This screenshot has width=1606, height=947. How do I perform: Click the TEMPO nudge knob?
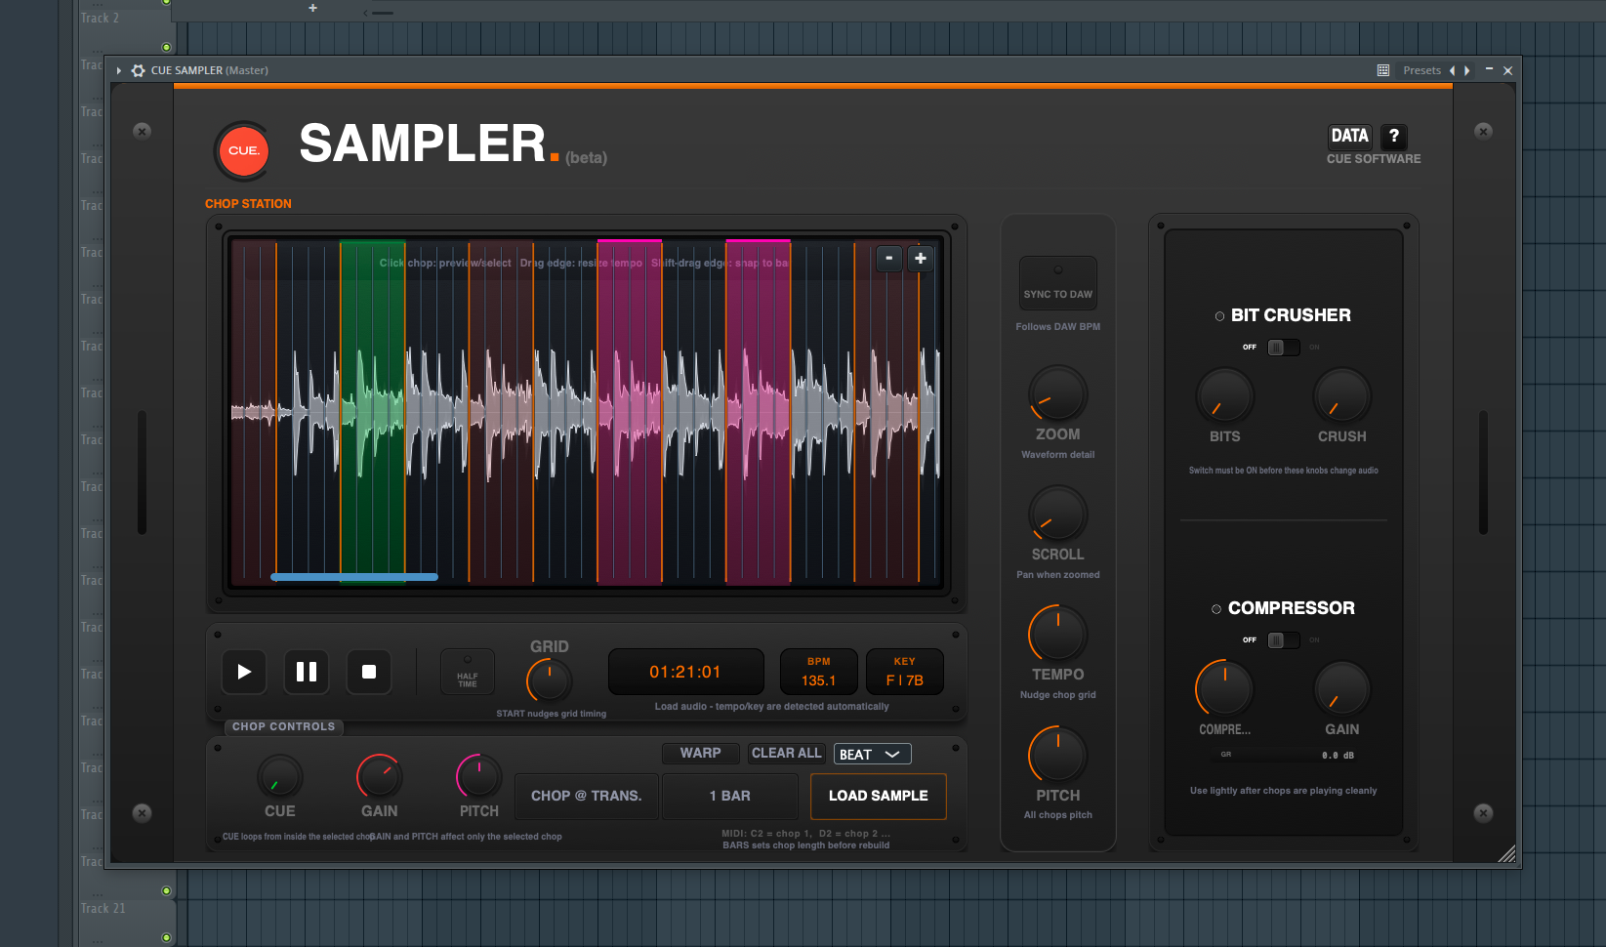click(1058, 635)
